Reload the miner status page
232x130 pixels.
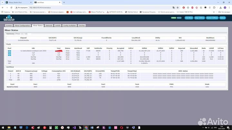pos(11,7)
